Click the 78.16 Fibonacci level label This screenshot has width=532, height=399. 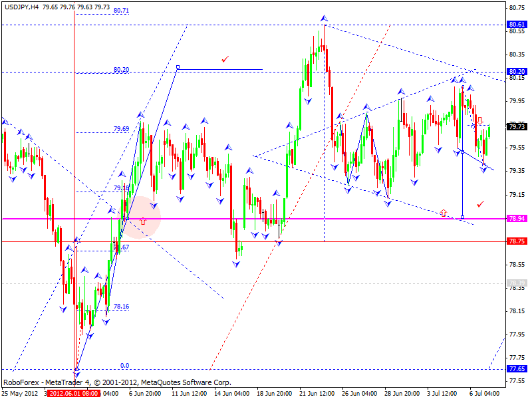[x=121, y=307]
